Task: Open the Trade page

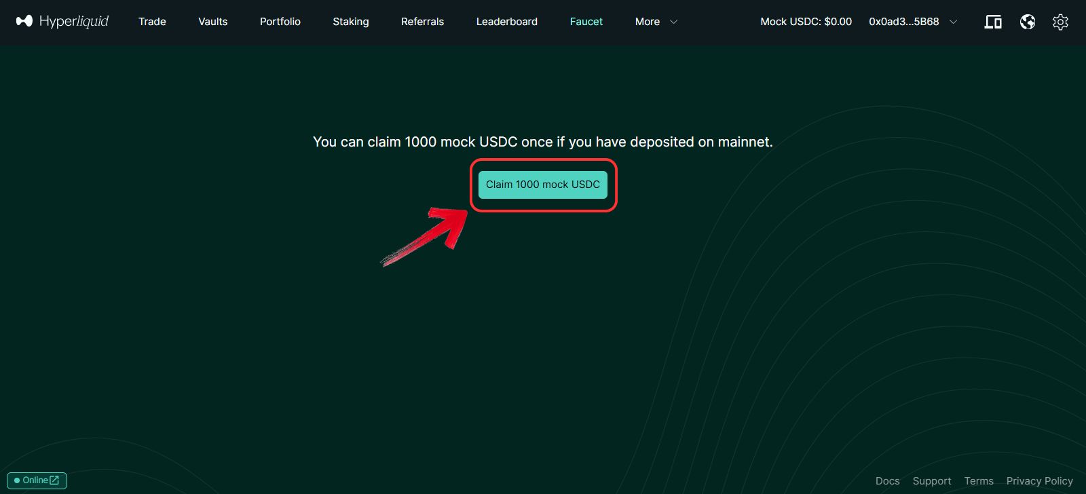Action: (x=152, y=22)
